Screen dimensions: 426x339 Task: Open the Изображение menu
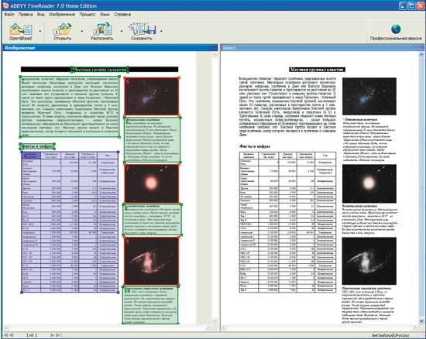(x=62, y=15)
